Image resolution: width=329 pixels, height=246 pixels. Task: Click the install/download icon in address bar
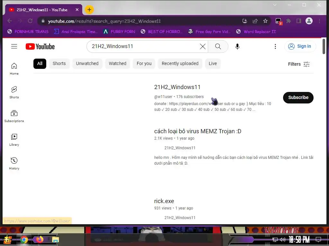245,21
